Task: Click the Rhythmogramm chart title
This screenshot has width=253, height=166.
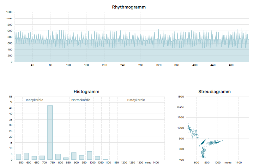Action: pos(129,7)
